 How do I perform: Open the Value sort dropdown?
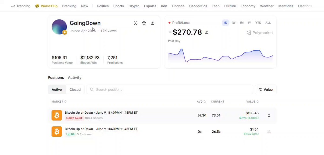tap(266, 90)
